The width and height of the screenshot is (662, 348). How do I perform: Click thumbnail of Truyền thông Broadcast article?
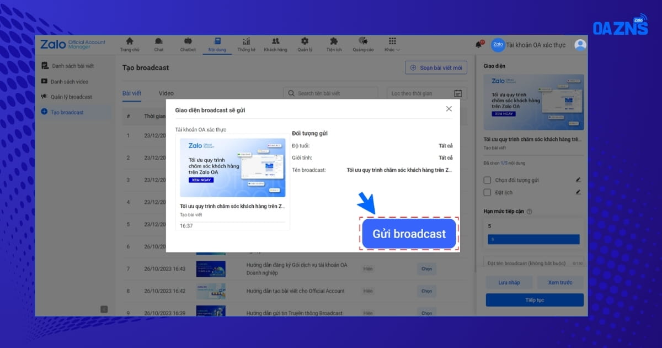point(211,312)
